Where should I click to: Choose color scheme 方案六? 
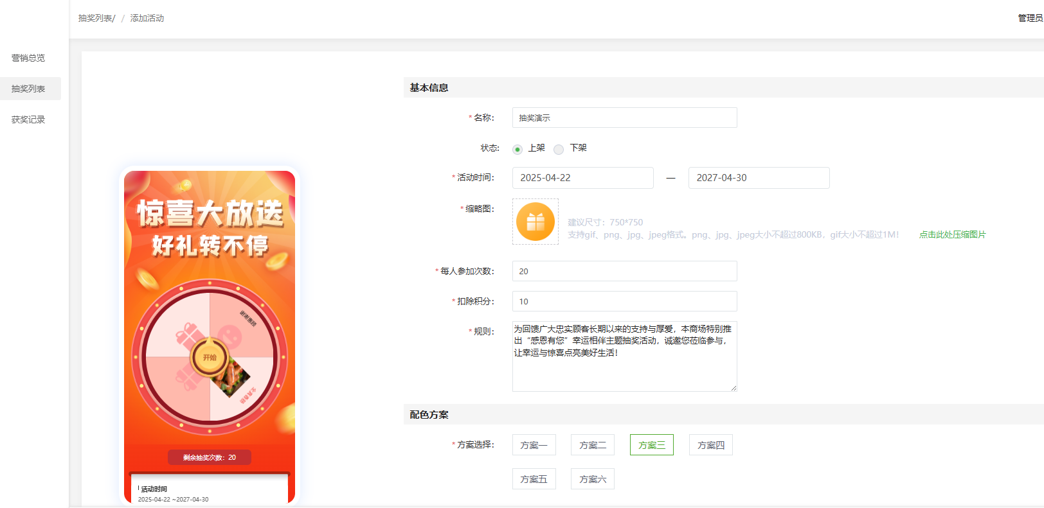(x=592, y=479)
